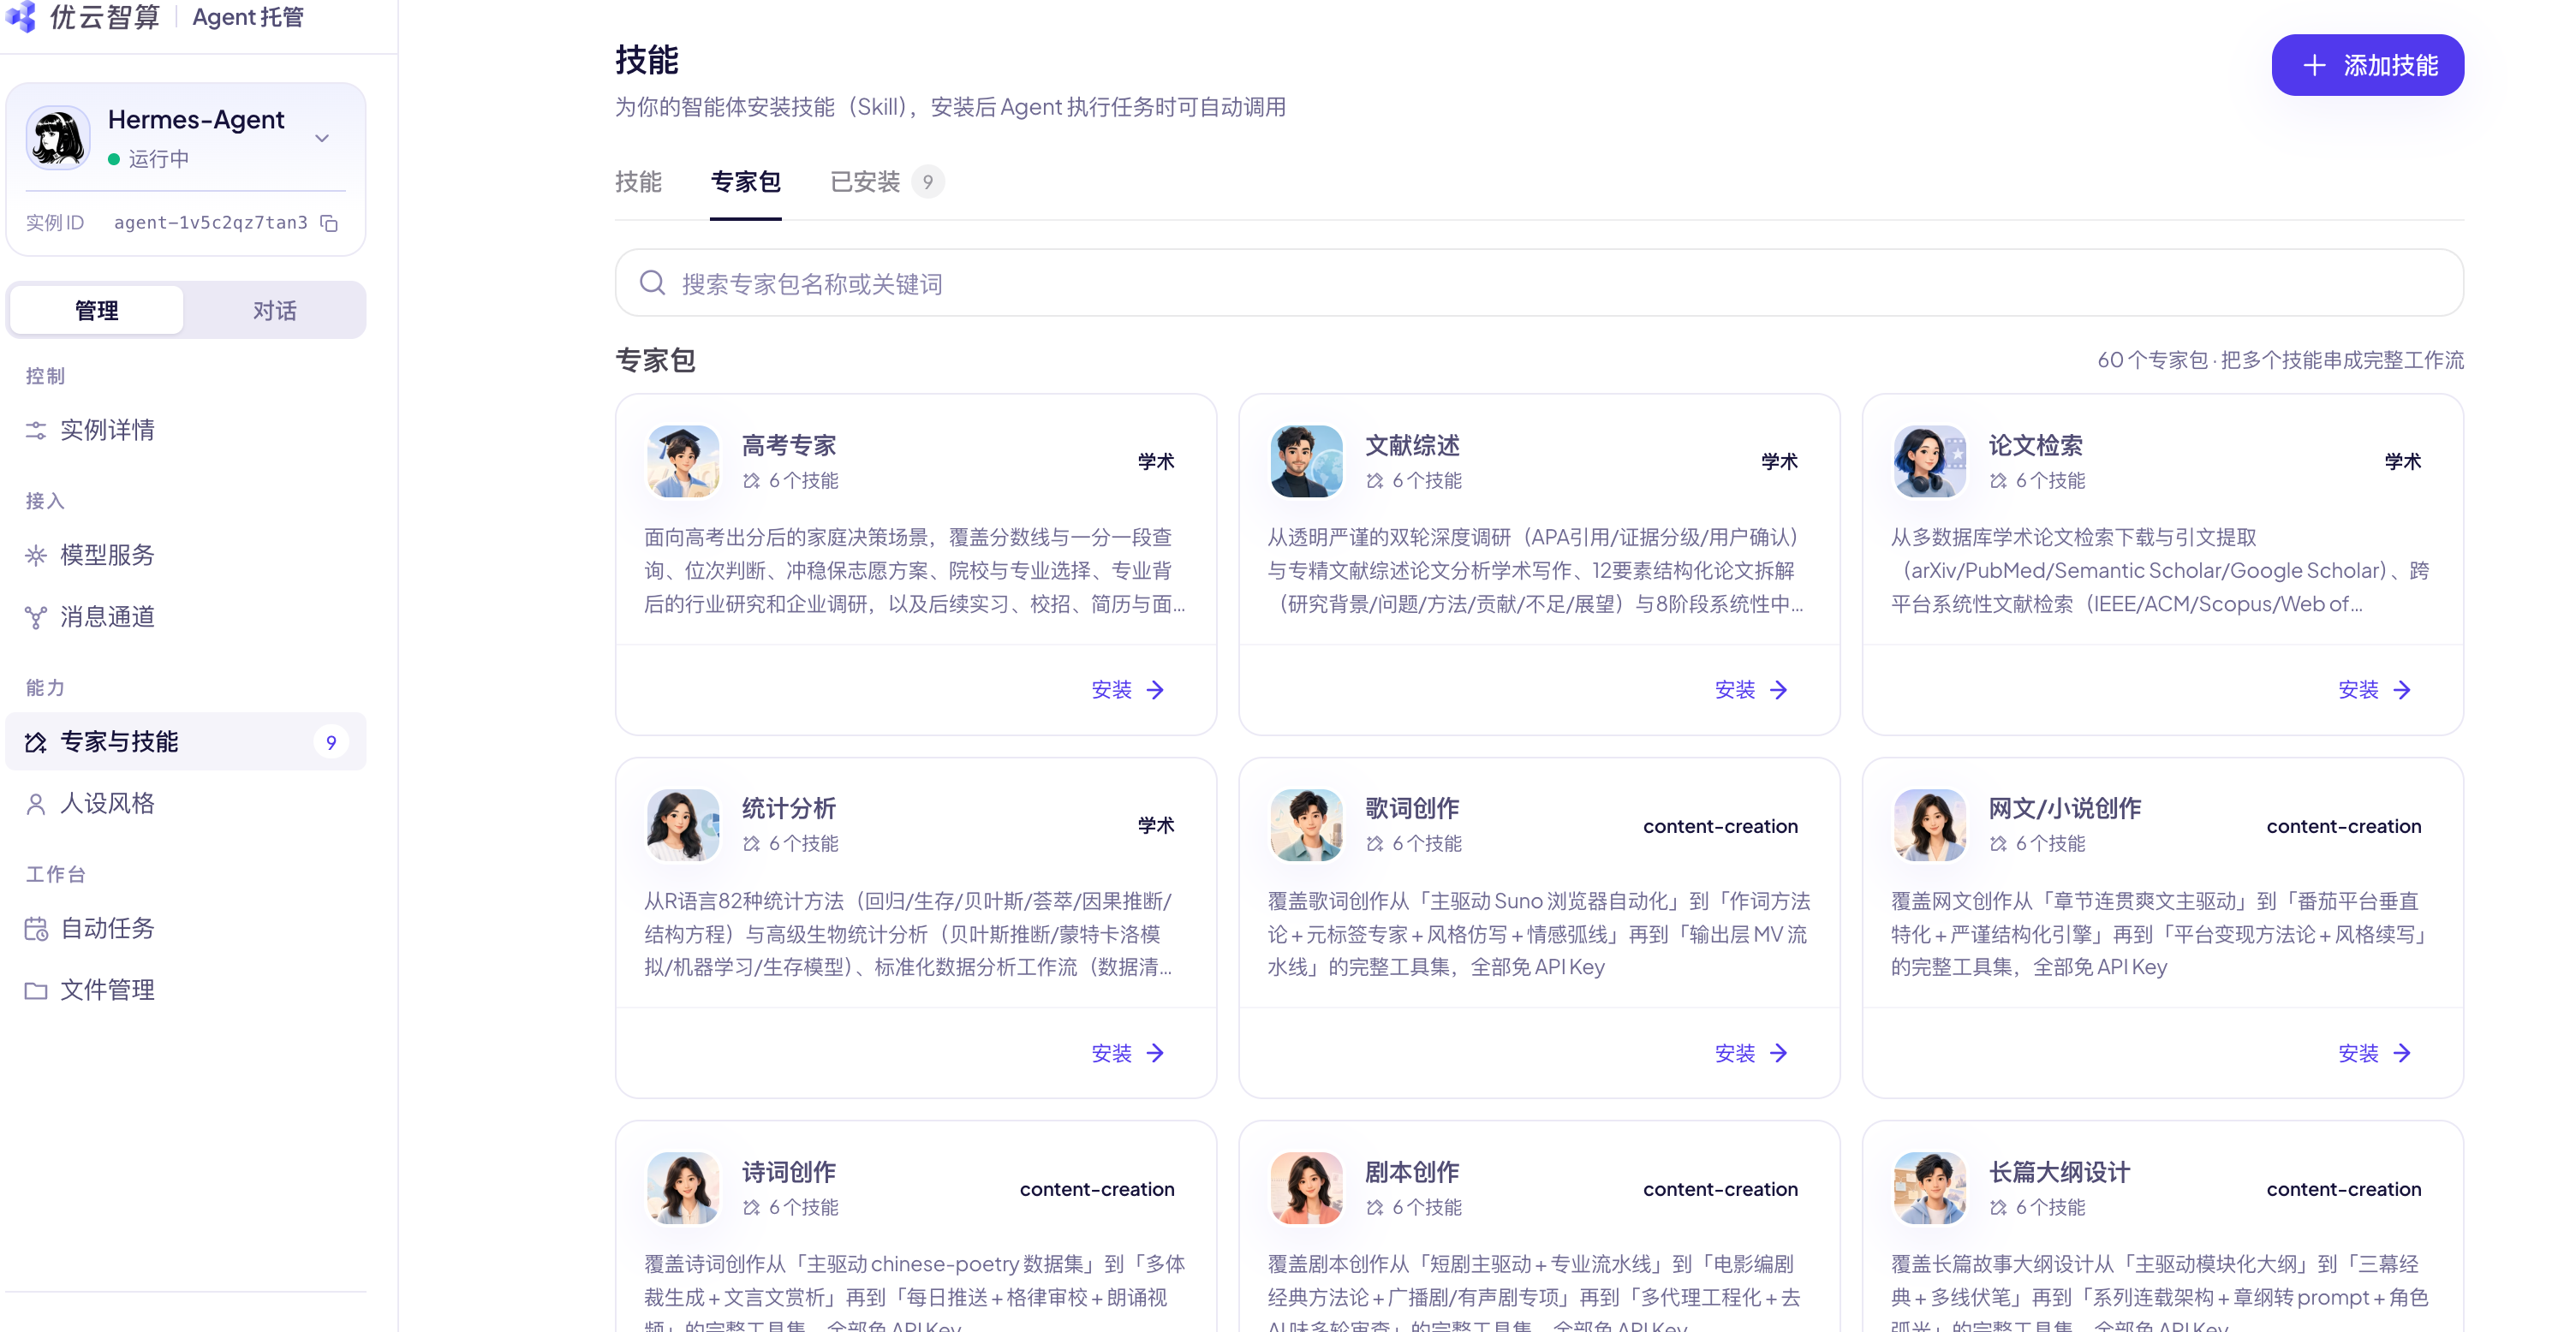
Task: Switch to the 管理 mode
Action: 97,311
